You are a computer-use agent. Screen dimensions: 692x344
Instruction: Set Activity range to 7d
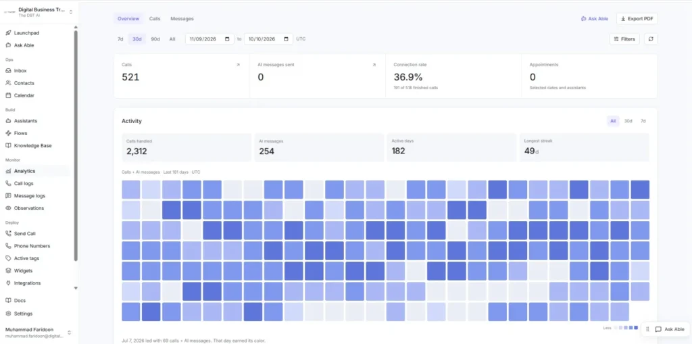643,121
